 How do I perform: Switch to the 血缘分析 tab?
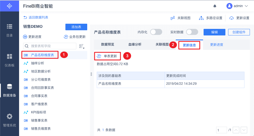[x=135, y=44]
